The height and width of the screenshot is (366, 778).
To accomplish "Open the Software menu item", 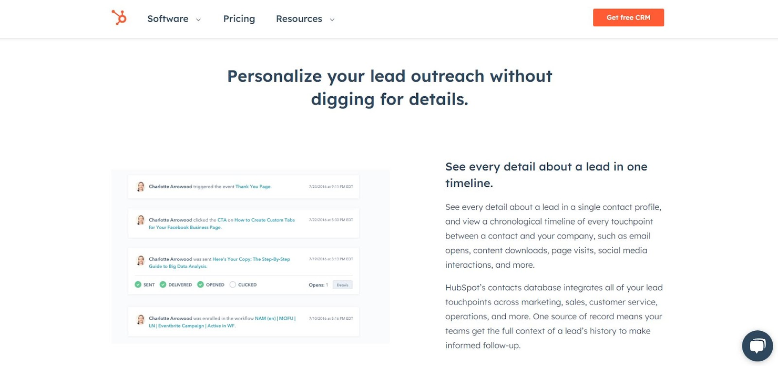I will [168, 18].
